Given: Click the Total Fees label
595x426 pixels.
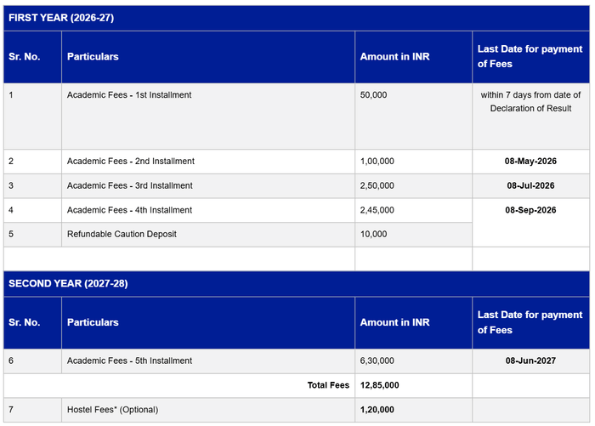Looking at the screenshot, I should pos(328,385).
